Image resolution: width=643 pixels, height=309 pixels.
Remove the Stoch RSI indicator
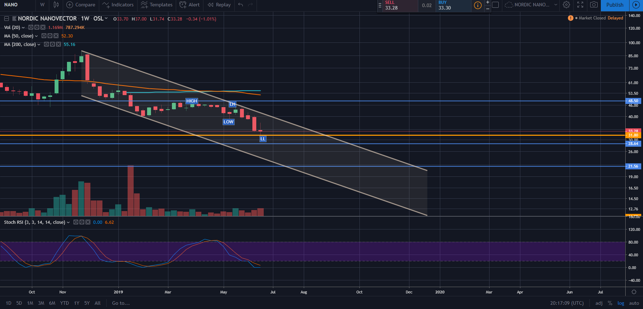point(88,222)
